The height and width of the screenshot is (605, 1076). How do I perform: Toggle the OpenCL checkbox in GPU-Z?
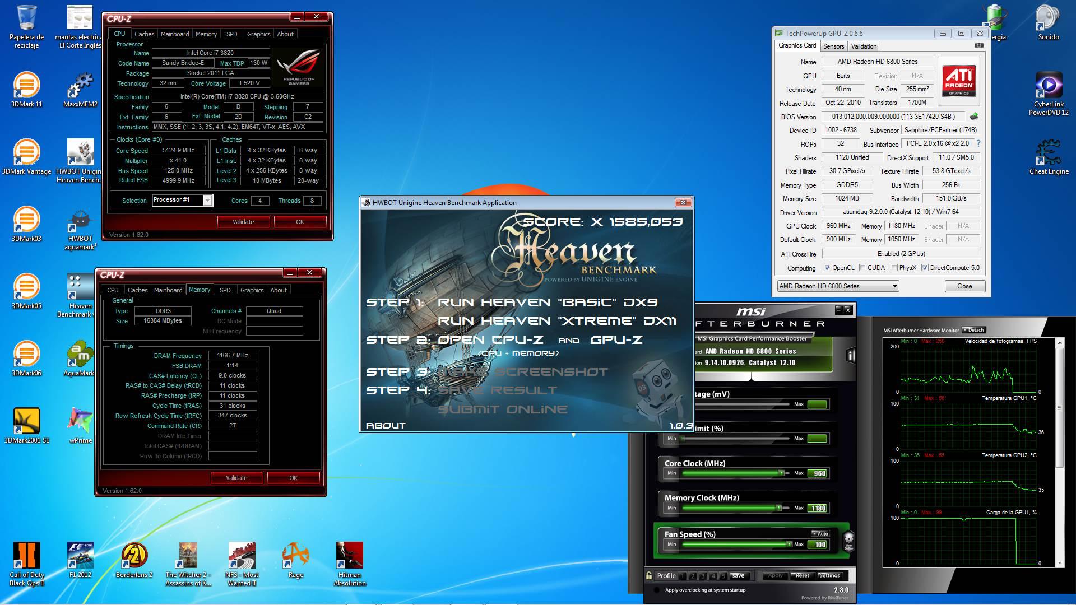827,268
